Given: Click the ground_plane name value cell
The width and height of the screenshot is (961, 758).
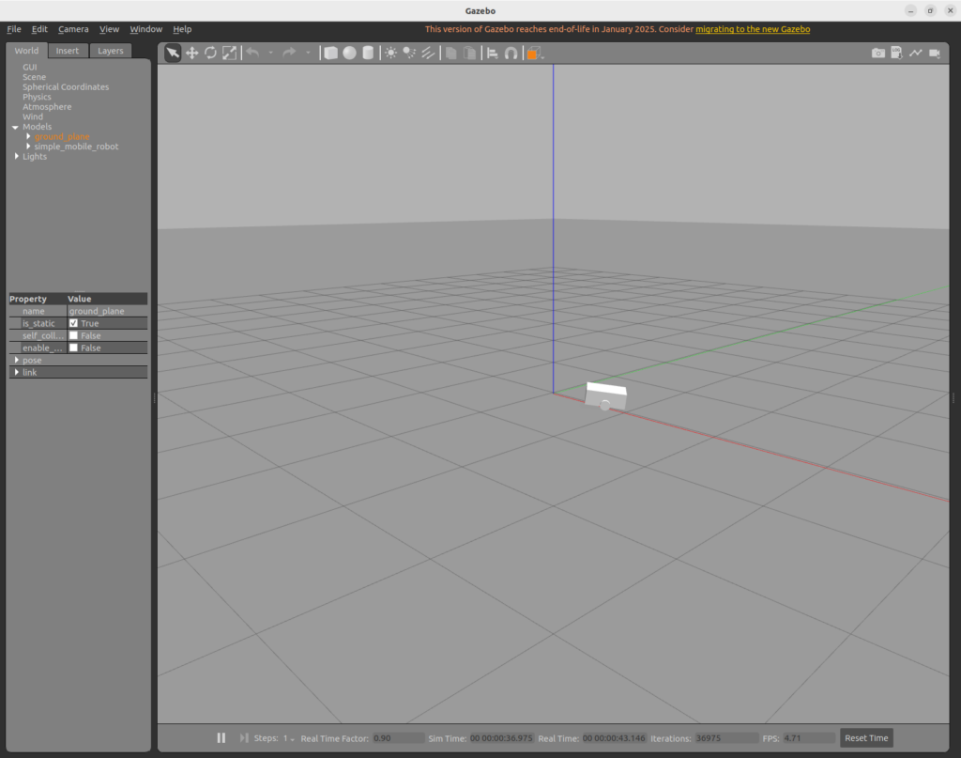Looking at the screenshot, I should click(x=107, y=311).
